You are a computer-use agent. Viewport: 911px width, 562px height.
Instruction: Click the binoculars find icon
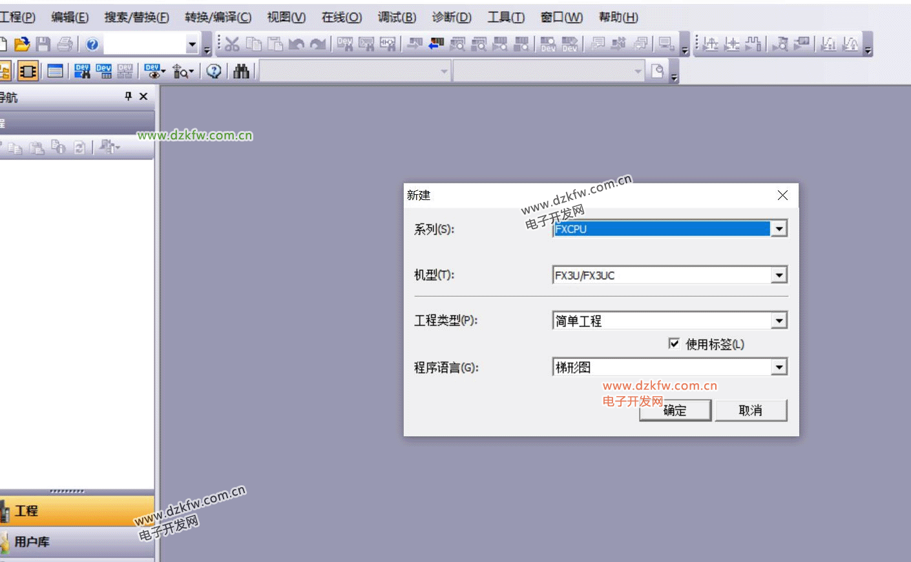tap(242, 71)
